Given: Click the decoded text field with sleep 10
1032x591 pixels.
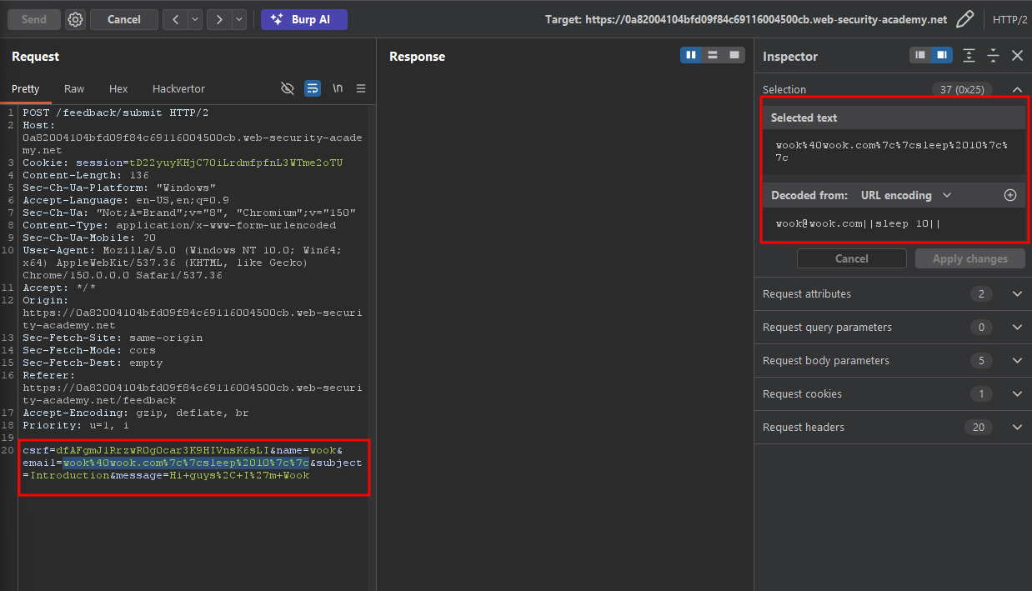Looking at the screenshot, I should 893,223.
